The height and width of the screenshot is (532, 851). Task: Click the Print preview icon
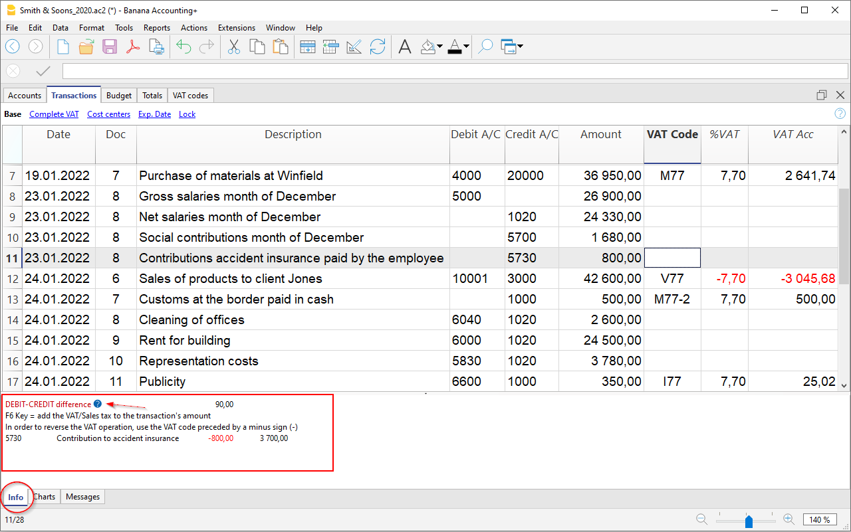[156, 46]
